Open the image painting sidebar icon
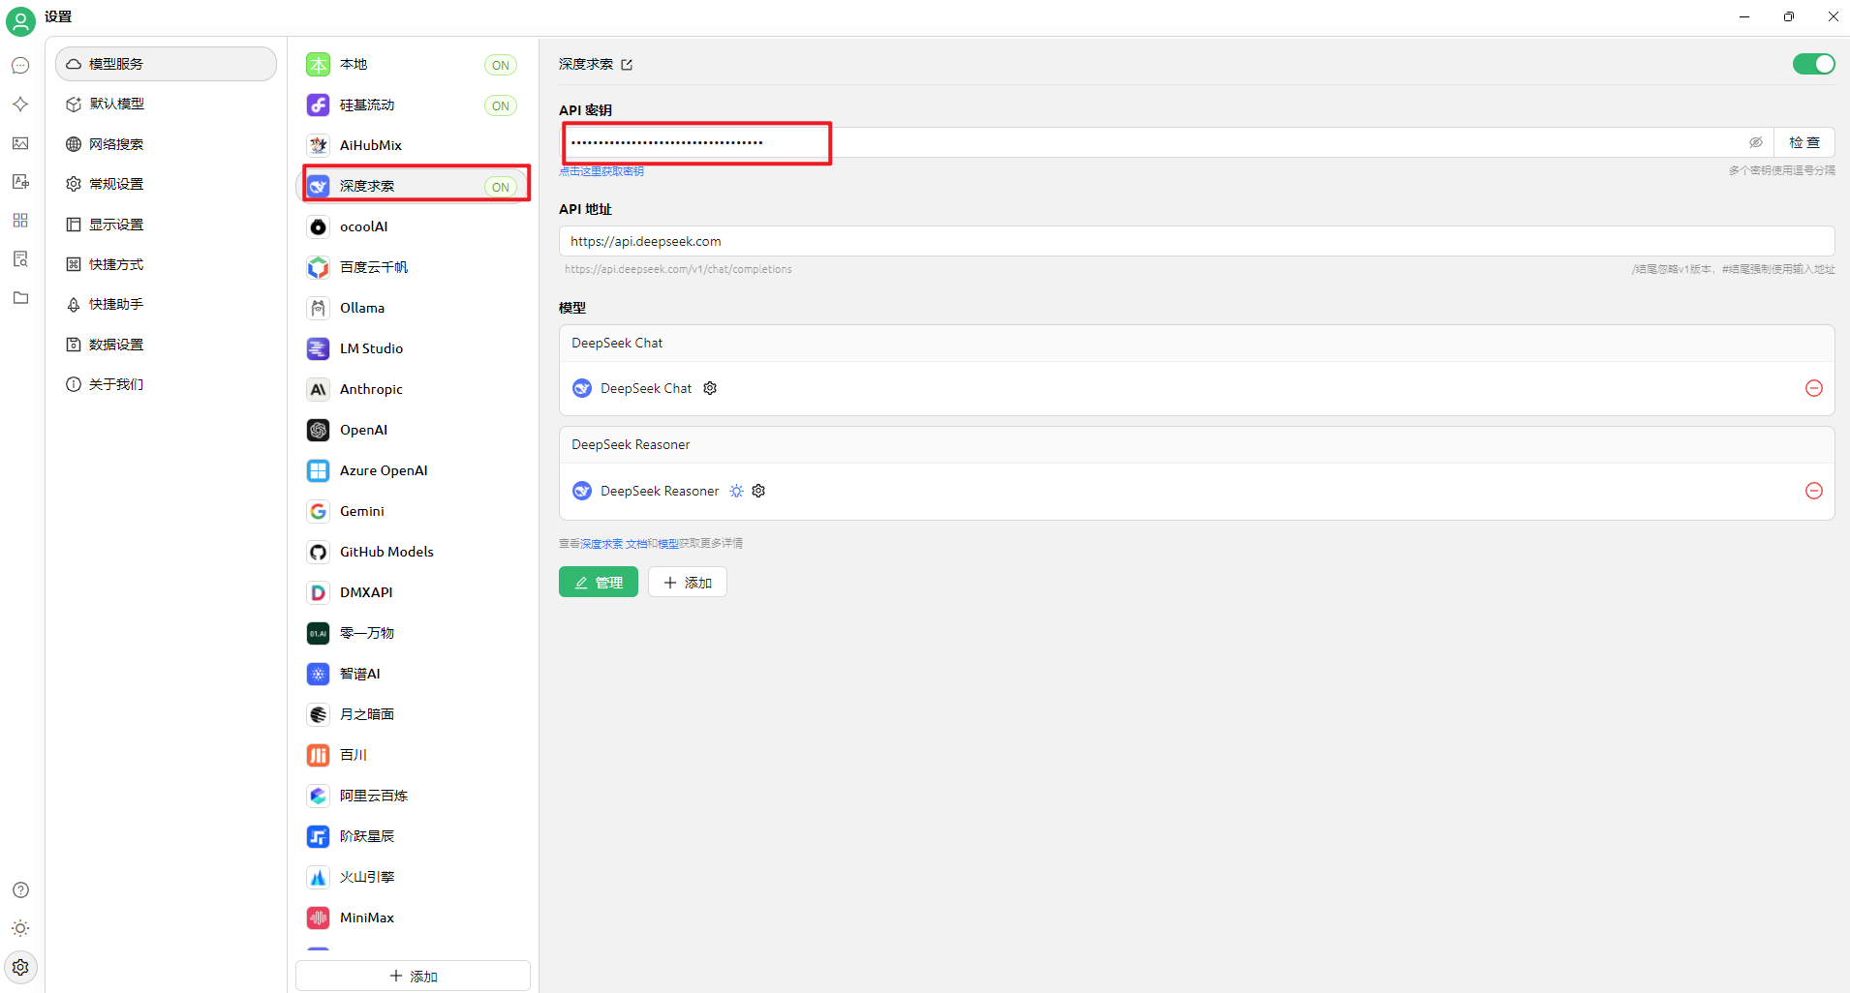The height and width of the screenshot is (993, 1850). click(20, 143)
